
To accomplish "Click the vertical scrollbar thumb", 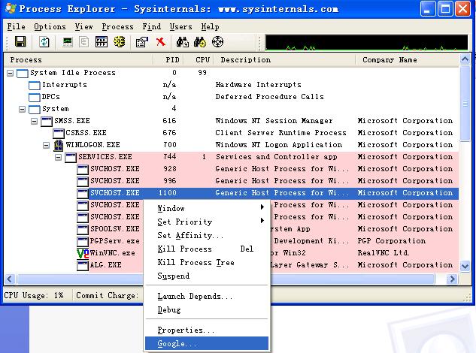I will 465,104.
